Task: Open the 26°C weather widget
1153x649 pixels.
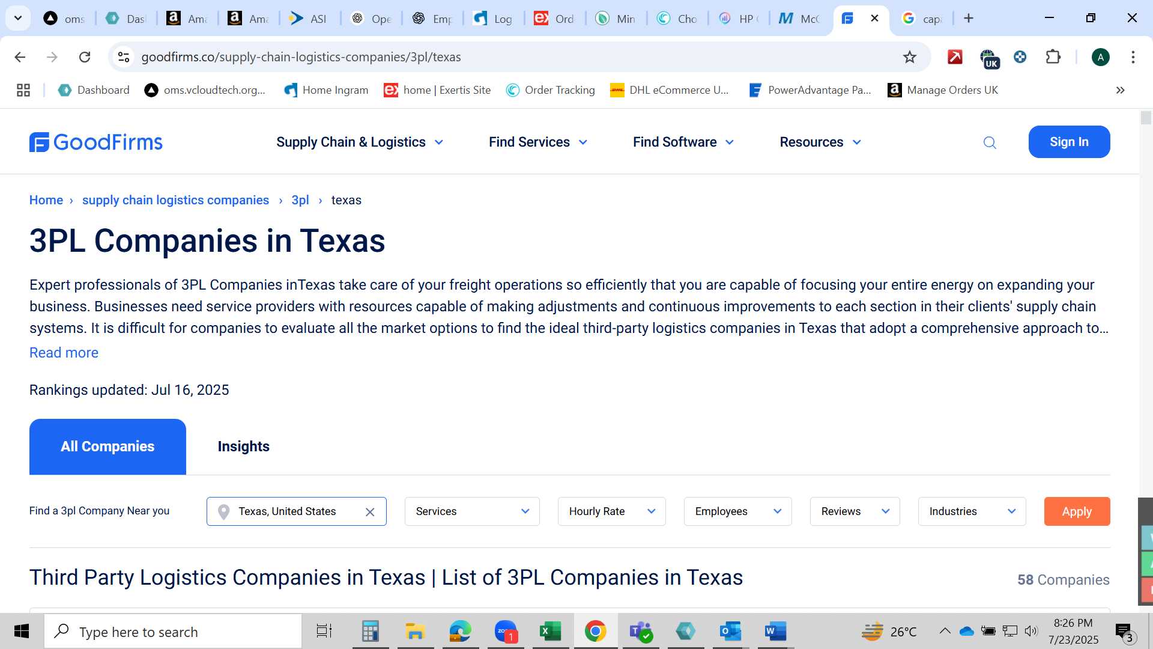Action: 889,632
